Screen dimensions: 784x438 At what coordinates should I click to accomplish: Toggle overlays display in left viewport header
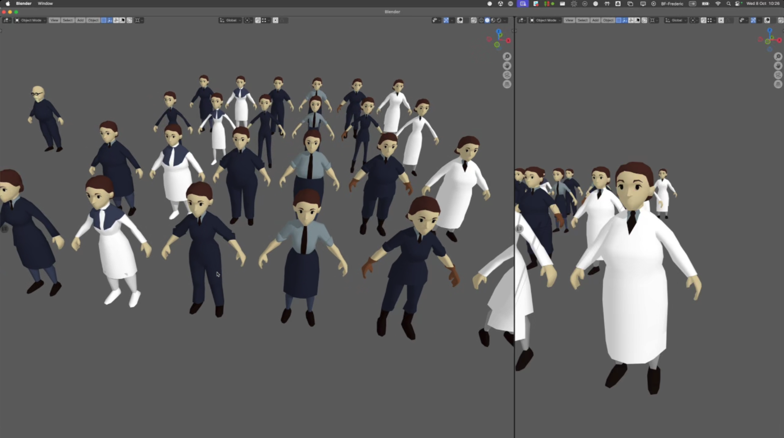(x=460, y=20)
